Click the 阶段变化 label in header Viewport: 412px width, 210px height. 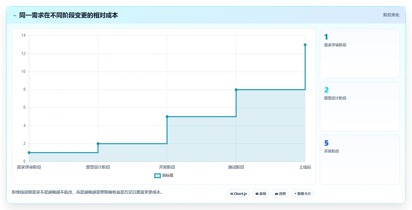coord(391,15)
